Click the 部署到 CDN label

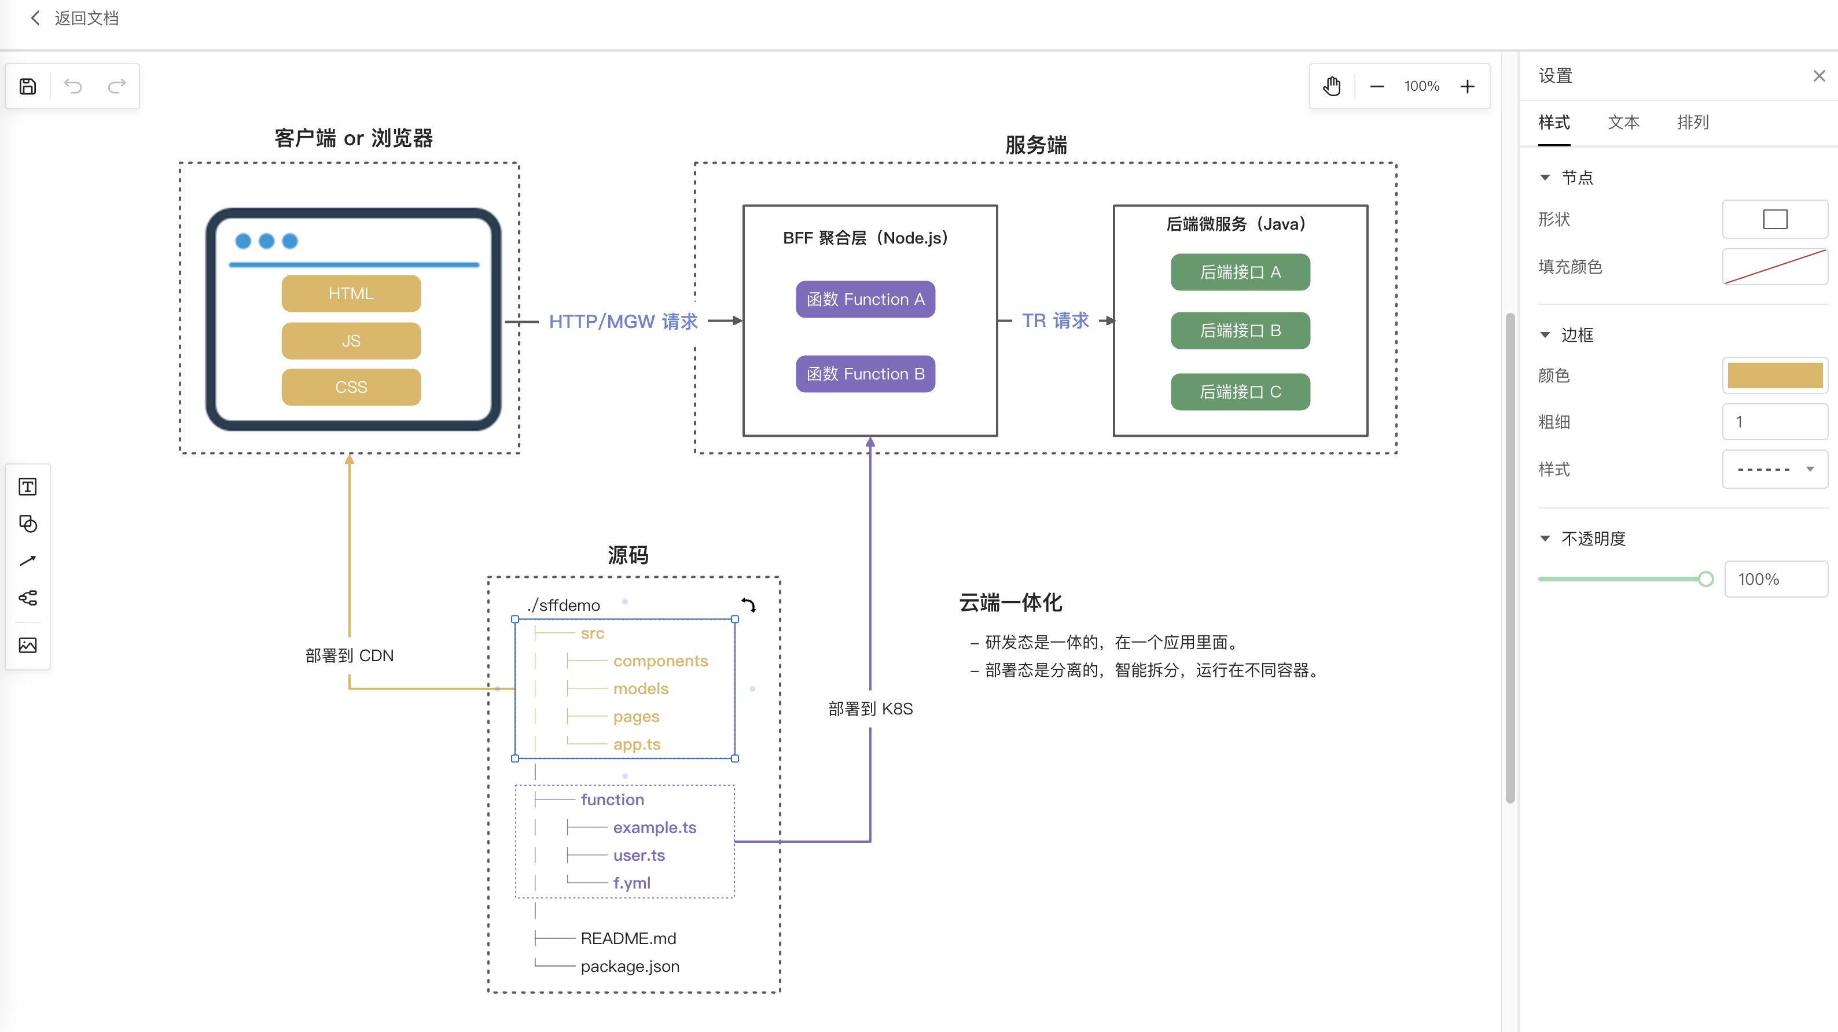click(x=349, y=655)
